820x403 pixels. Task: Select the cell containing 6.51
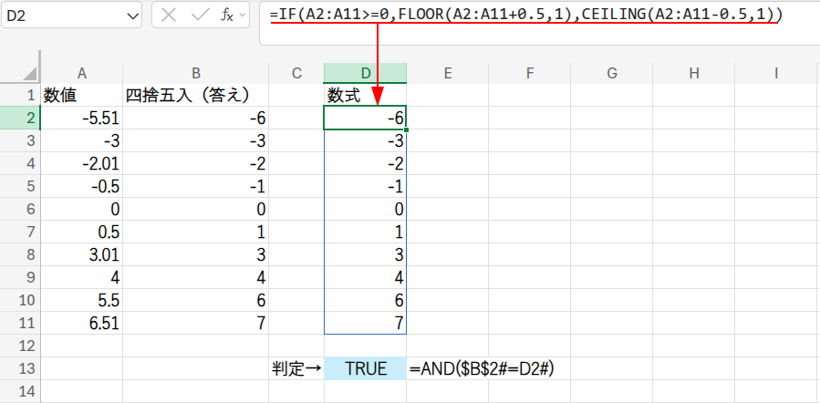pos(82,323)
